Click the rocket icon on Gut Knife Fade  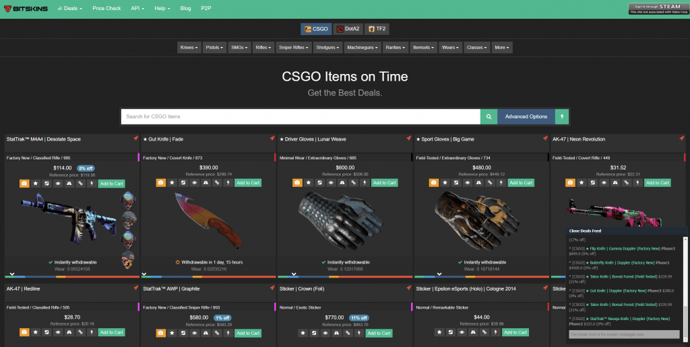click(272, 138)
